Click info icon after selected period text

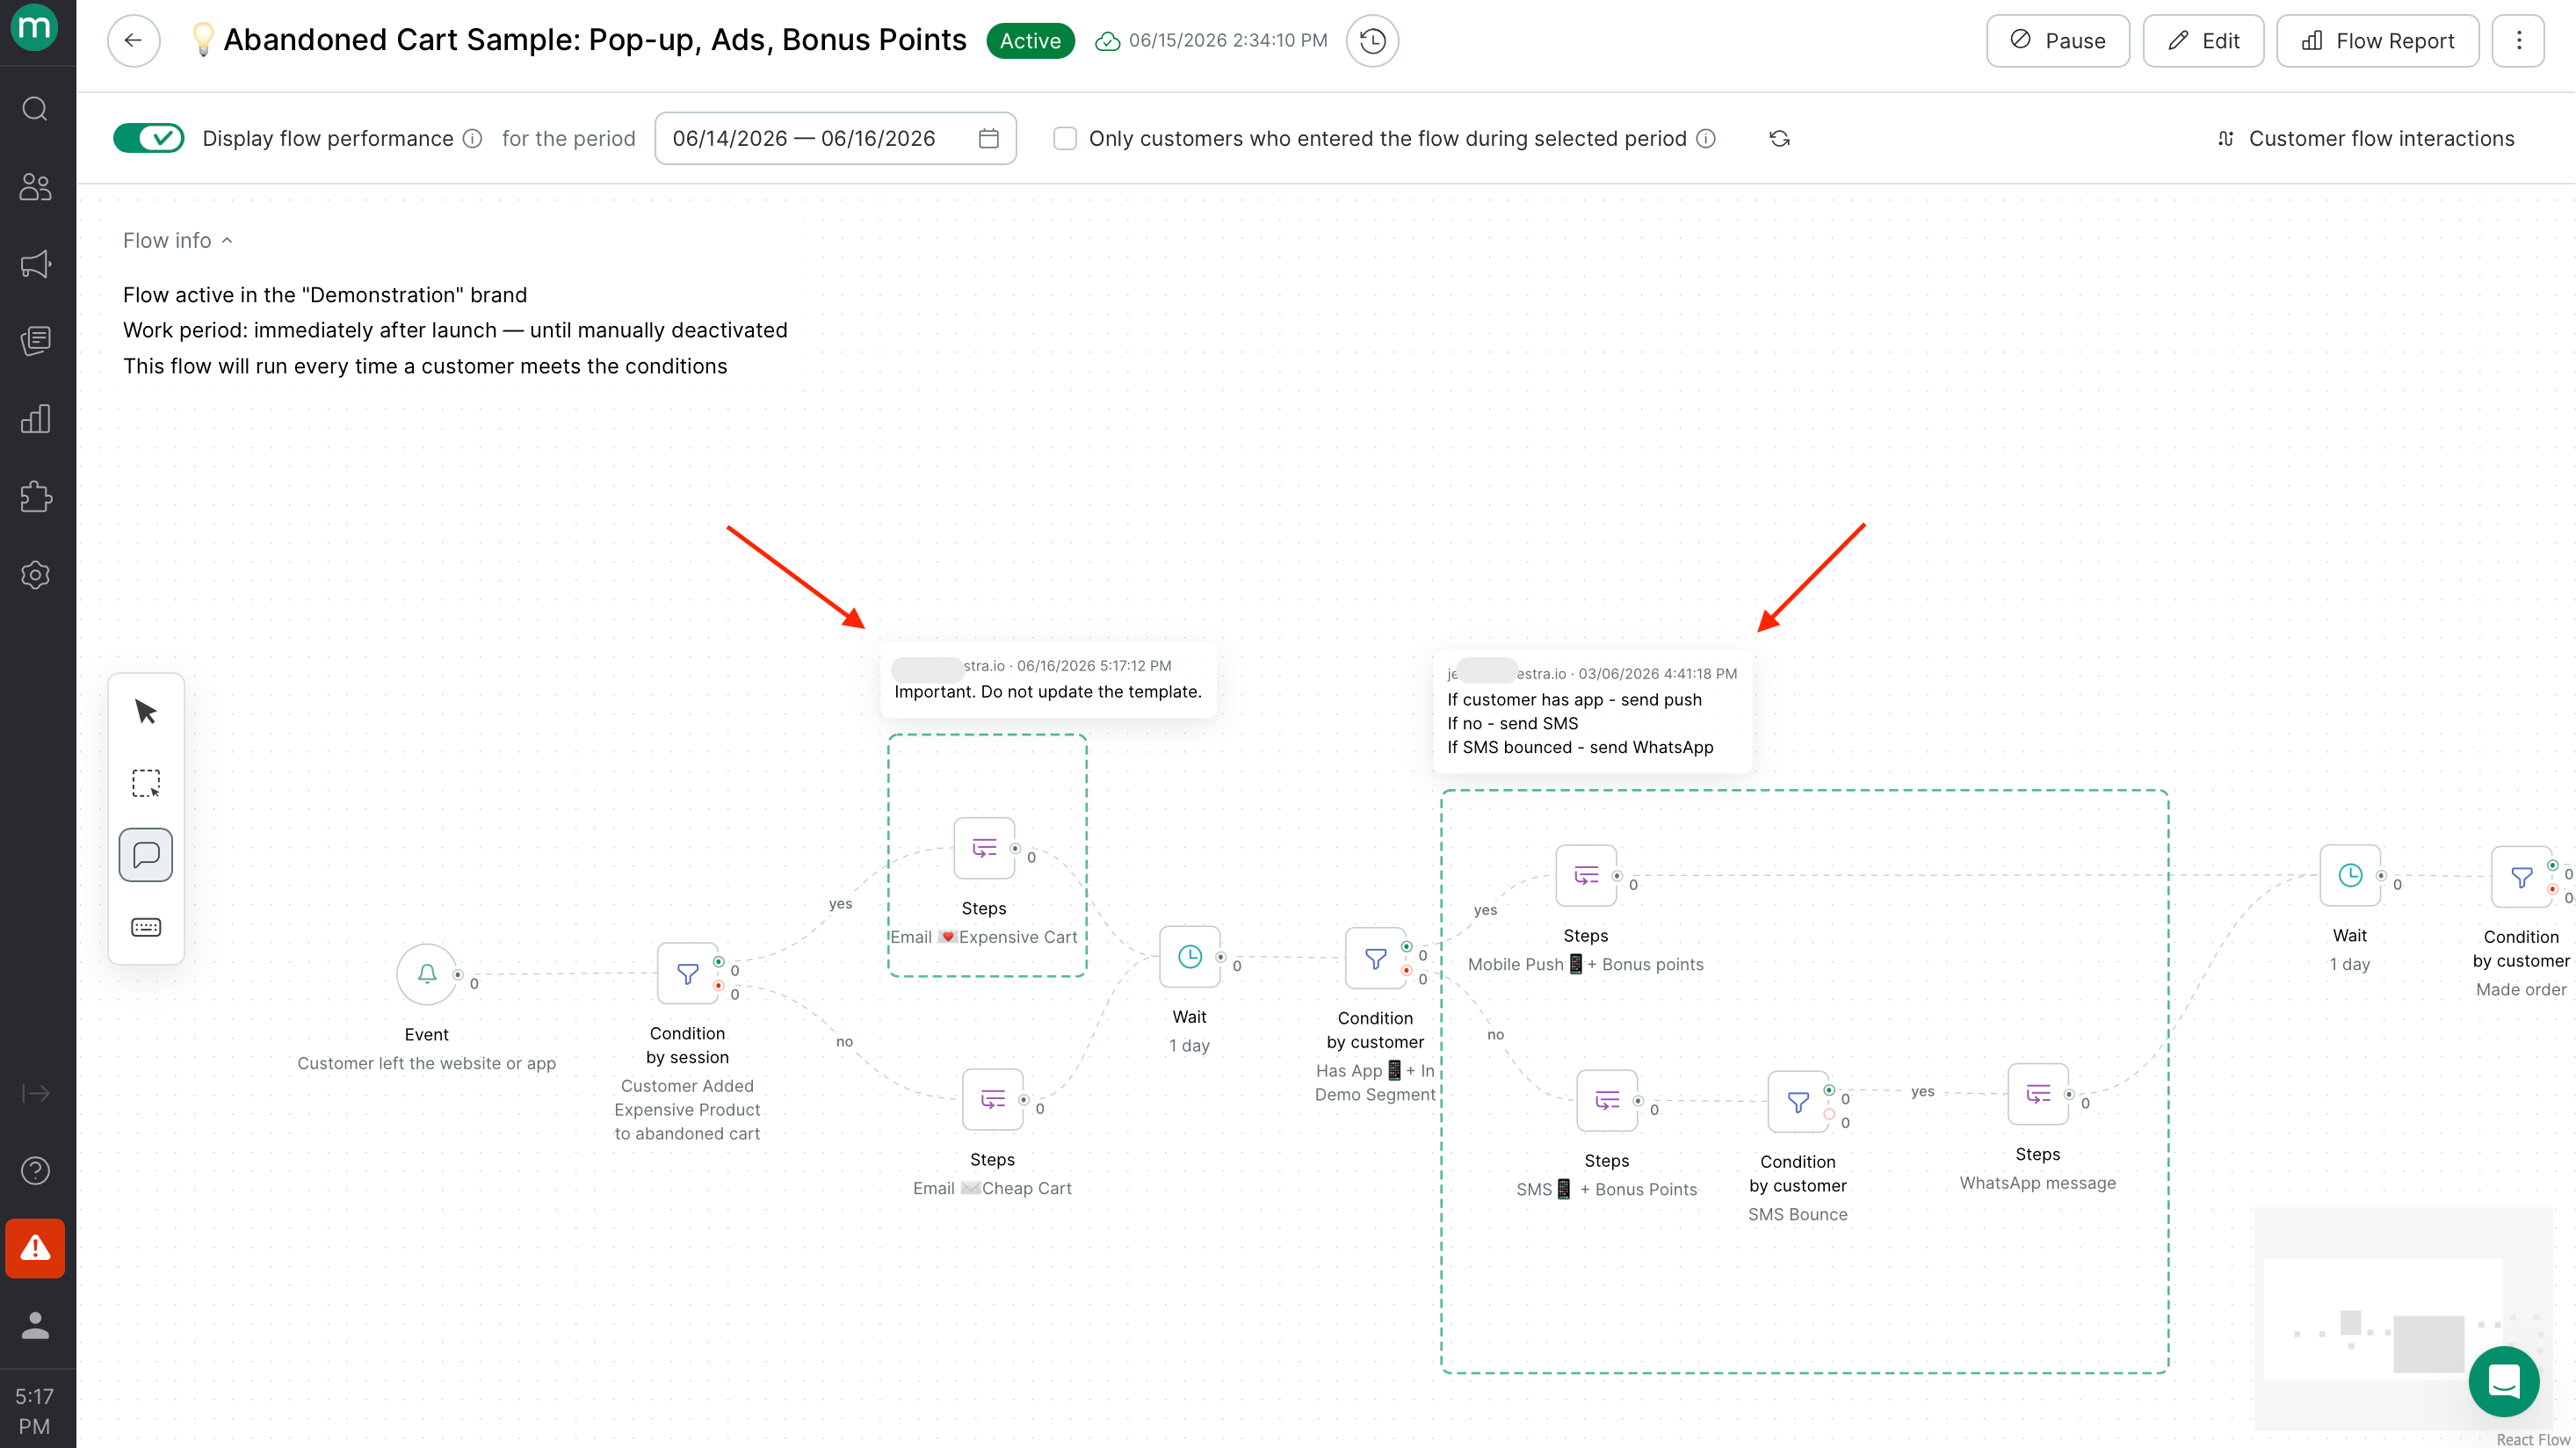coord(1706,139)
